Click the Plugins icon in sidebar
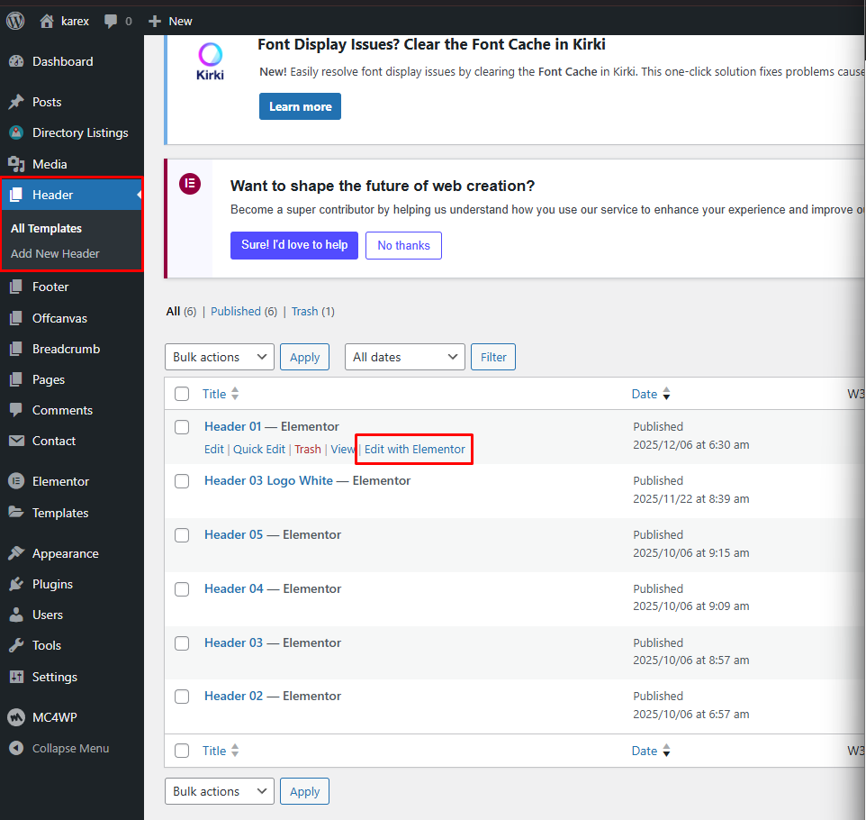Viewport: 866px width, 820px height. (15, 584)
